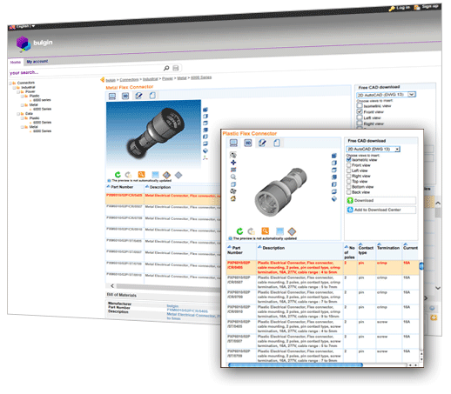Switch to the My account tab
The width and height of the screenshot is (451, 394).
click(37, 62)
